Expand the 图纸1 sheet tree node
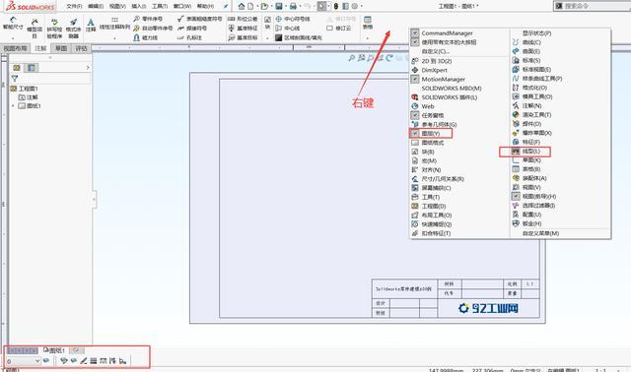The image size is (631, 372). [13, 106]
